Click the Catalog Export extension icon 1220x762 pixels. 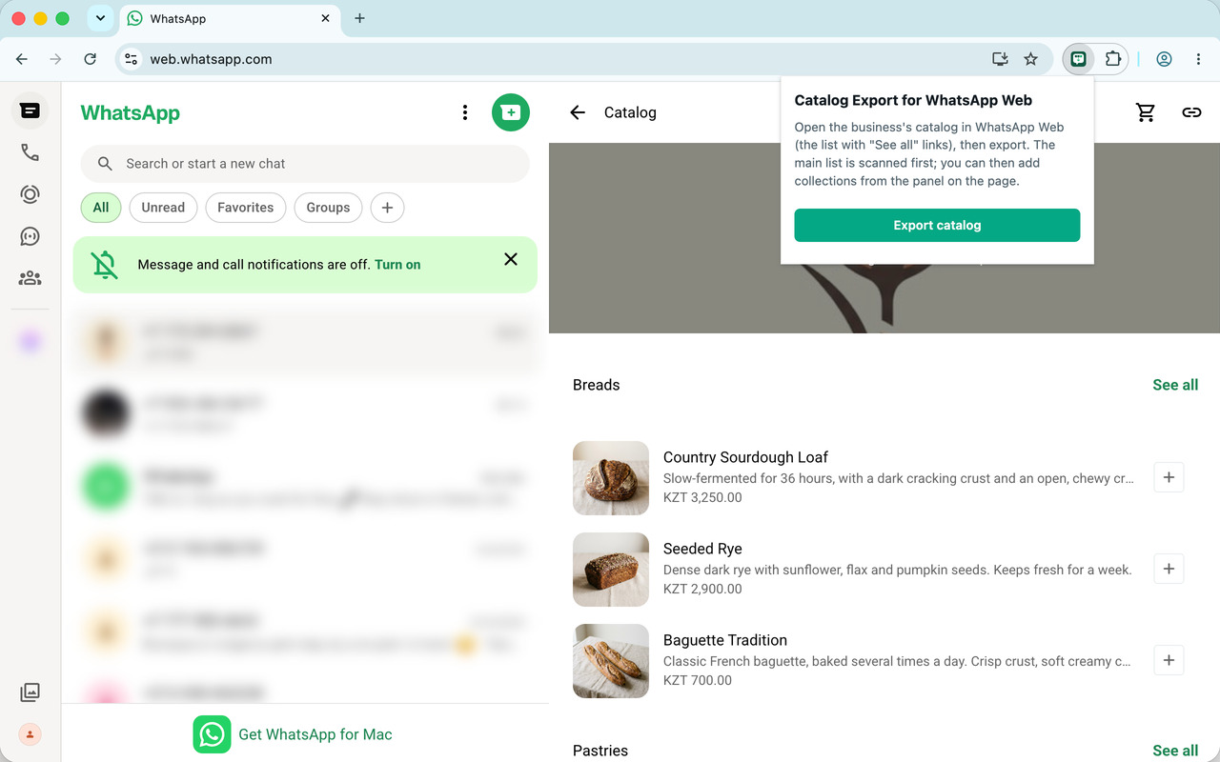tap(1078, 59)
